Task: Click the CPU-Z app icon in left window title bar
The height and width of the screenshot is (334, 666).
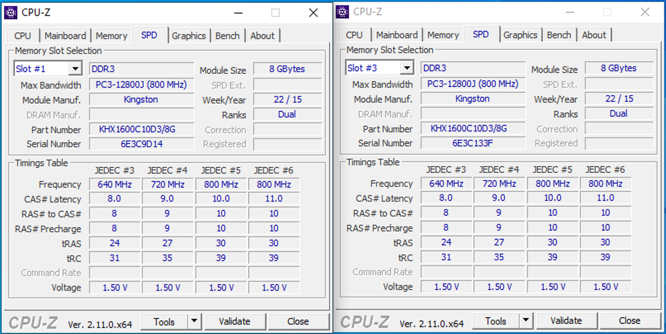Action: tap(11, 12)
